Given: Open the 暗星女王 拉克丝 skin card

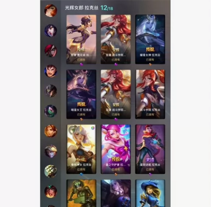Looking at the screenshot, I should [x=81, y=94].
